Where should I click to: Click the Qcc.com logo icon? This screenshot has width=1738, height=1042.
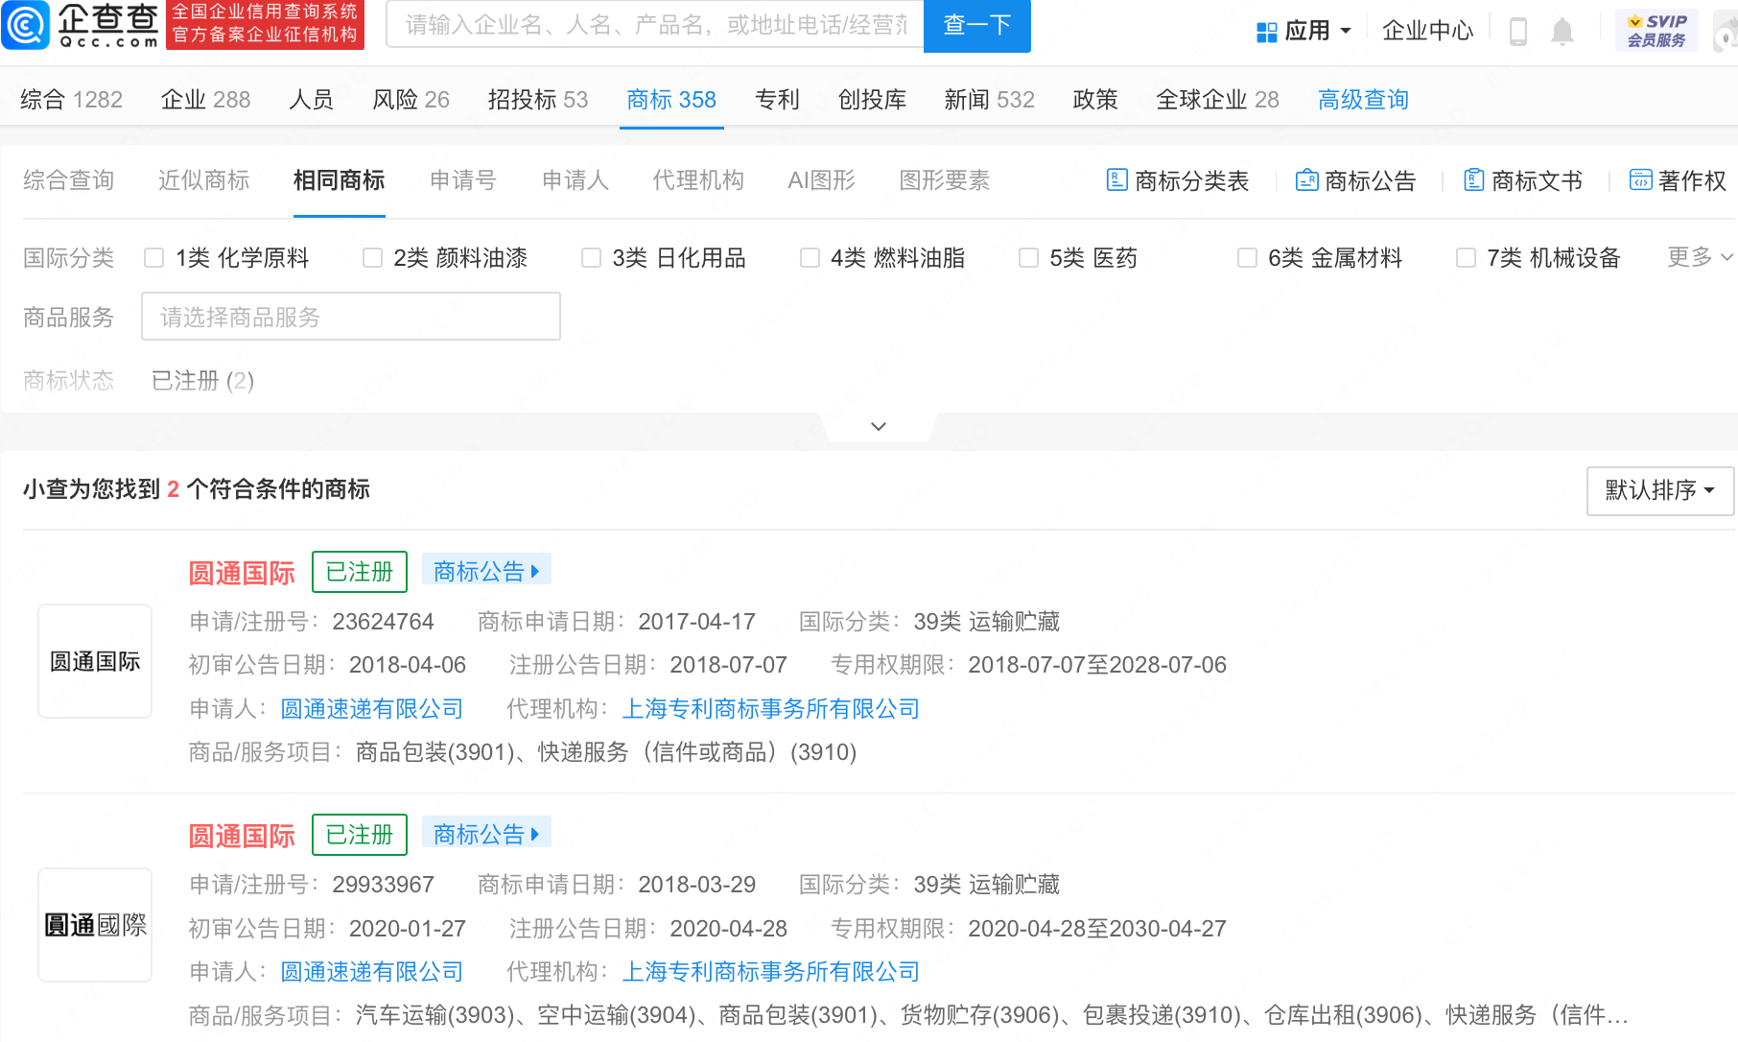click(x=26, y=25)
